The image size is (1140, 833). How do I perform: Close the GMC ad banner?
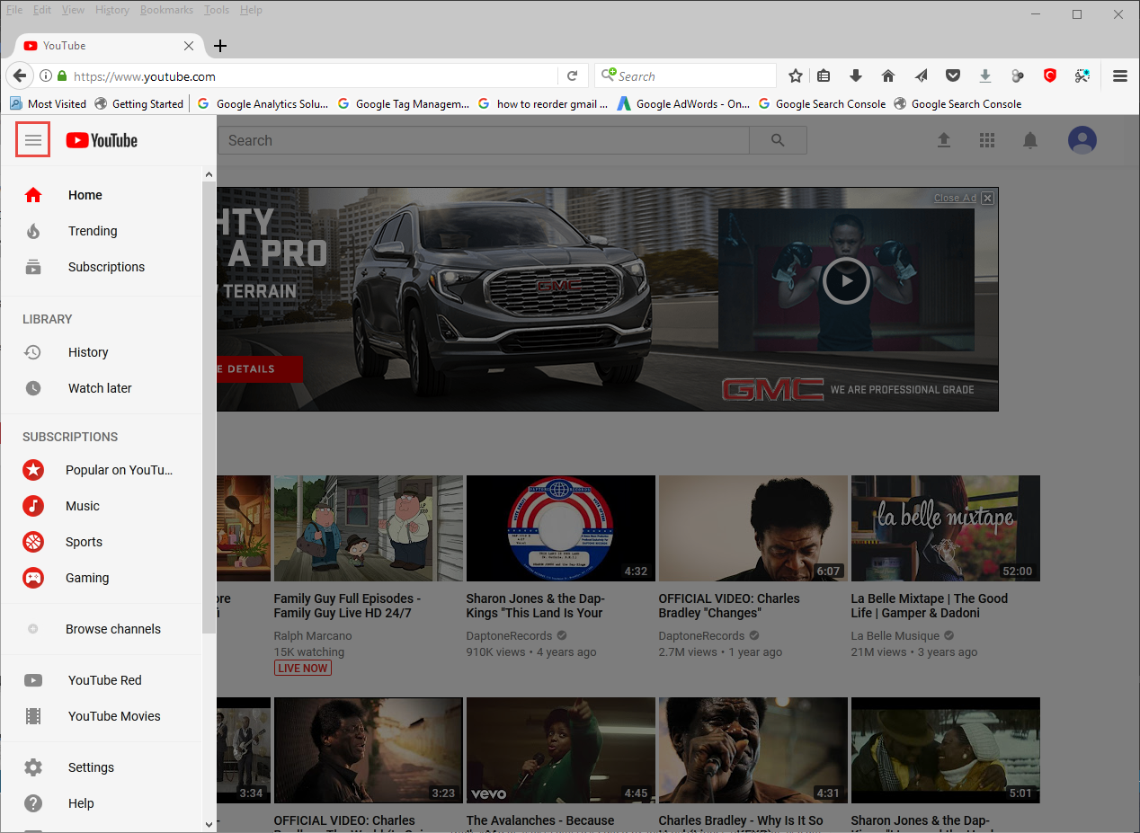pyautogui.click(x=987, y=198)
